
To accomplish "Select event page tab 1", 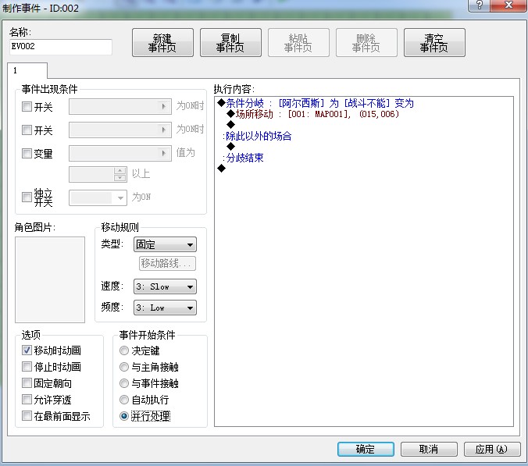I will [x=27, y=70].
